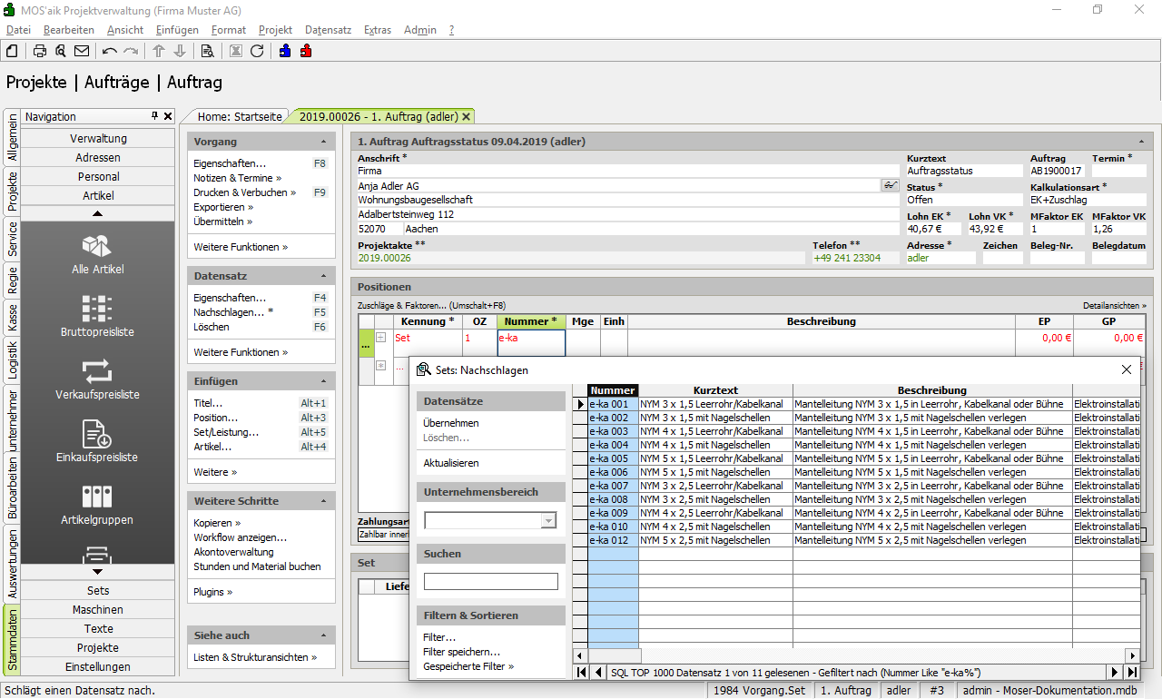Screen dimensions: 1162x699
Task: Open the Projekt menu
Action: pos(275,30)
